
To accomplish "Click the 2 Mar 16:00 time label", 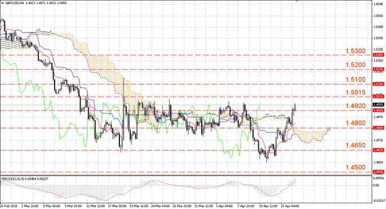I will point(30,206).
